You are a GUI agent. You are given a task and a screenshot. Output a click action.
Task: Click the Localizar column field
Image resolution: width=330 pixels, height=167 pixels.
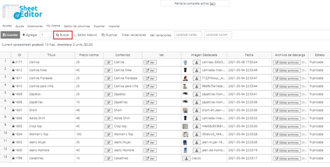point(218,35)
